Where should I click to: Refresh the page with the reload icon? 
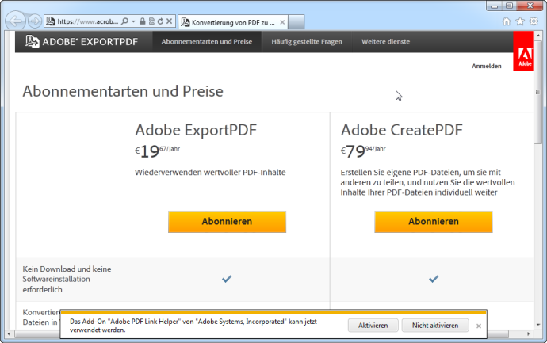click(x=161, y=21)
